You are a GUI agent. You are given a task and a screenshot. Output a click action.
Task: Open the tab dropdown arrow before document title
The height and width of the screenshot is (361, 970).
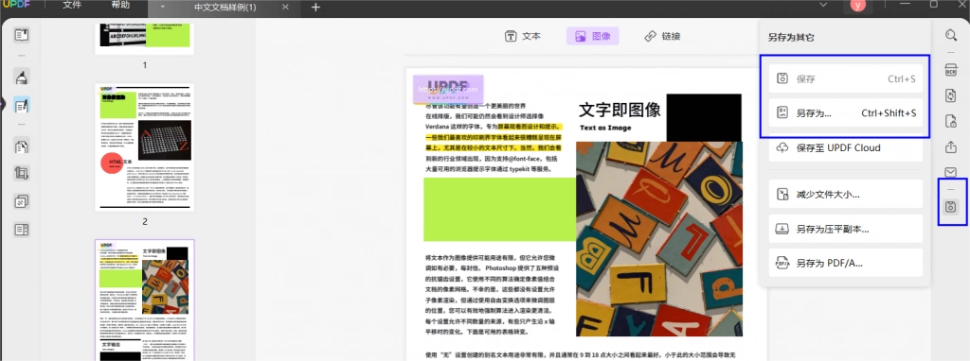[162, 7]
